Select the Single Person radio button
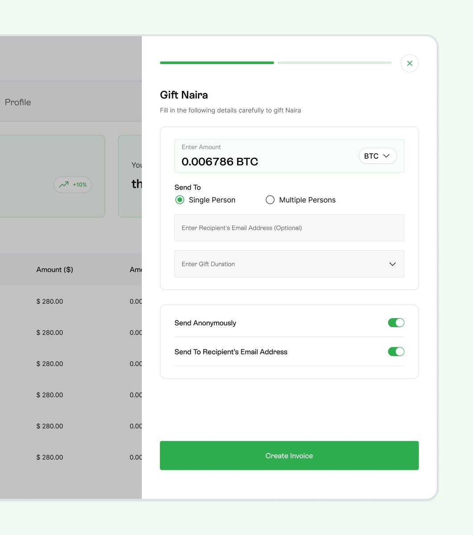This screenshot has height=535, width=473. click(x=180, y=200)
